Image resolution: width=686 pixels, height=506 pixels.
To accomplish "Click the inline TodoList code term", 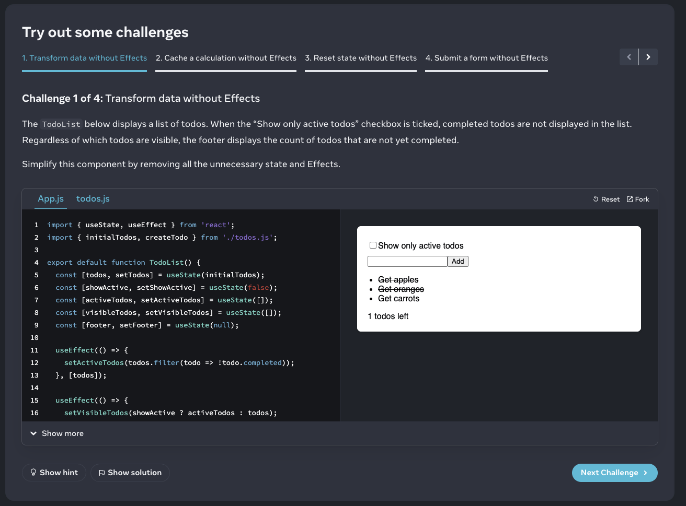I will pos(61,124).
